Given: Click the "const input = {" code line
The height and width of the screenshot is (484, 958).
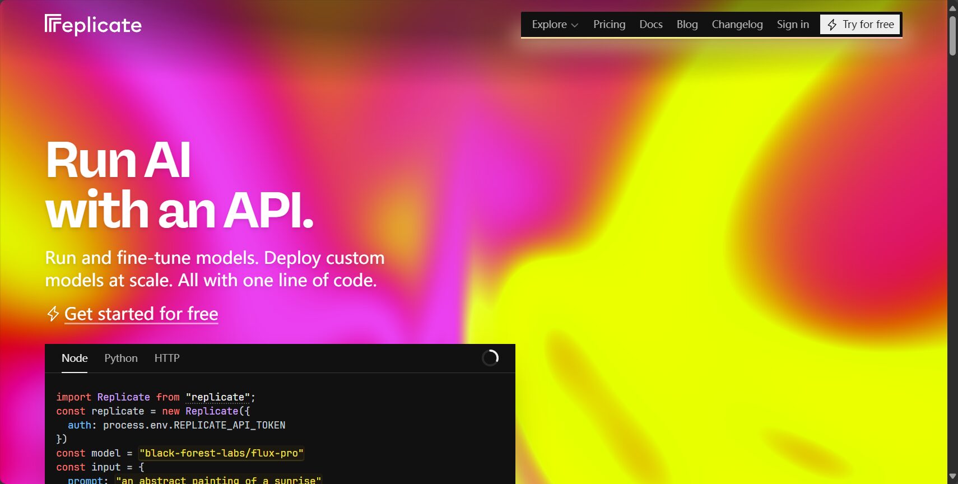Looking at the screenshot, I should pyautogui.click(x=100, y=467).
